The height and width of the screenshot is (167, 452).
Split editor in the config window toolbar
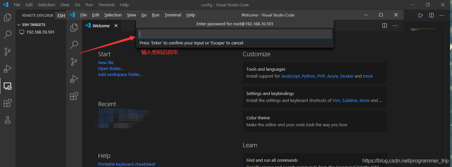coord(431,15)
